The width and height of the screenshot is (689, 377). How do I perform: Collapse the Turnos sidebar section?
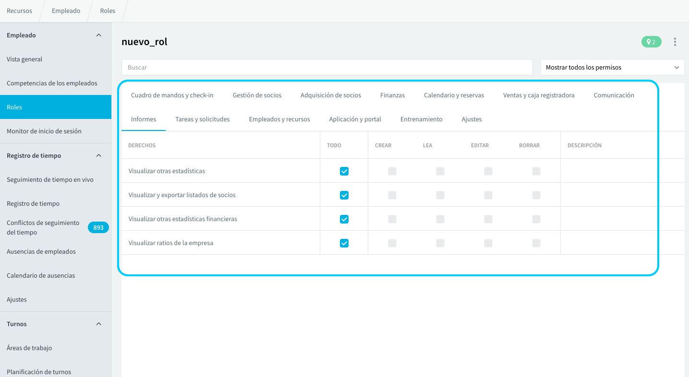[99, 324]
